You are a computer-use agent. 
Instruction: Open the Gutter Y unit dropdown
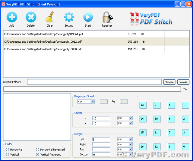[125, 123]
